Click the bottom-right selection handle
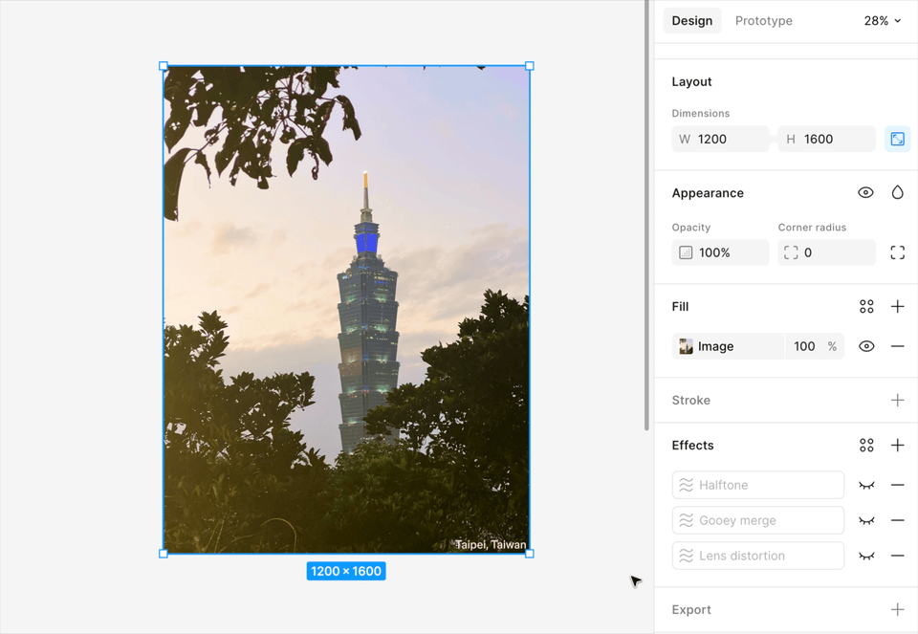 point(529,554)
